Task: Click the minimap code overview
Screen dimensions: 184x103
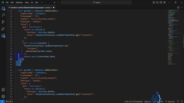Action: (175, 37)
